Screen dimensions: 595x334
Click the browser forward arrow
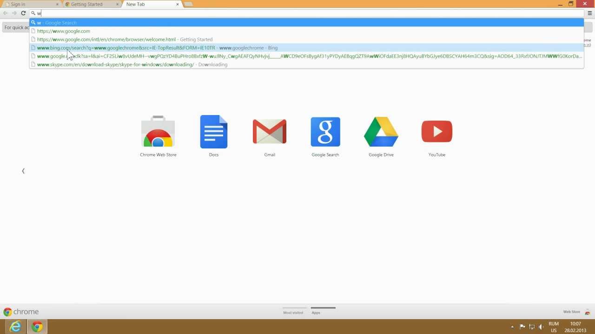pos(14,13)
